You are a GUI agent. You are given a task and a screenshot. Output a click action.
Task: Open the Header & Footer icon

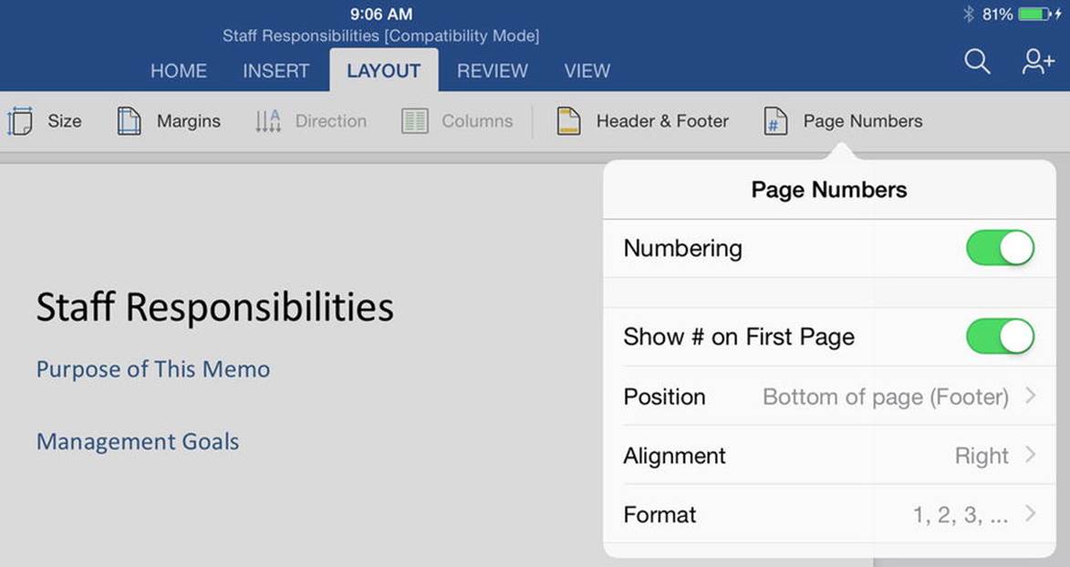pyautogui.click(x=568, y=121)
